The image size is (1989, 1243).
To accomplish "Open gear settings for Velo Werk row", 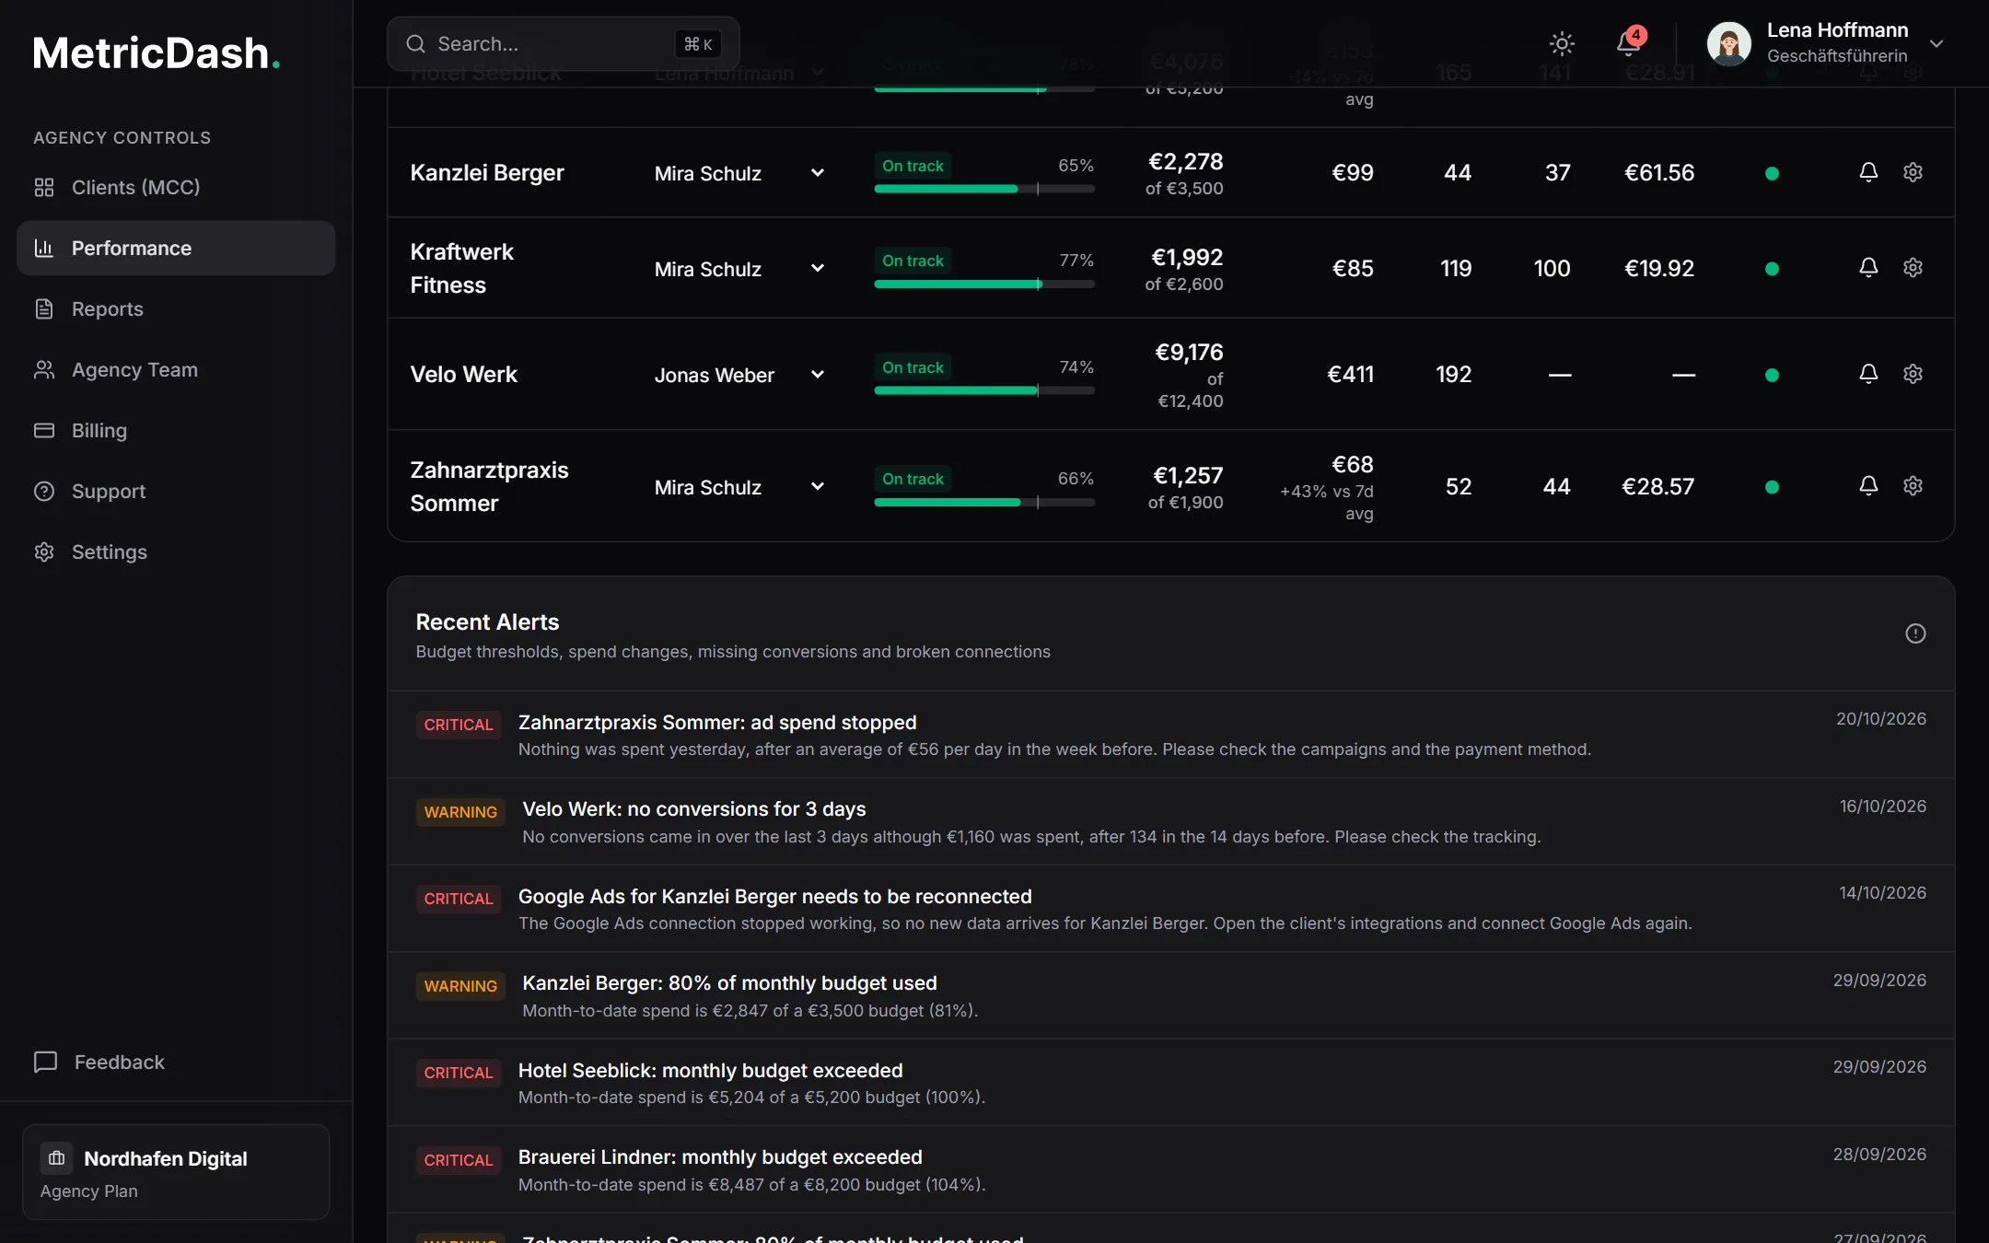I will click(x=1913, y=374).
